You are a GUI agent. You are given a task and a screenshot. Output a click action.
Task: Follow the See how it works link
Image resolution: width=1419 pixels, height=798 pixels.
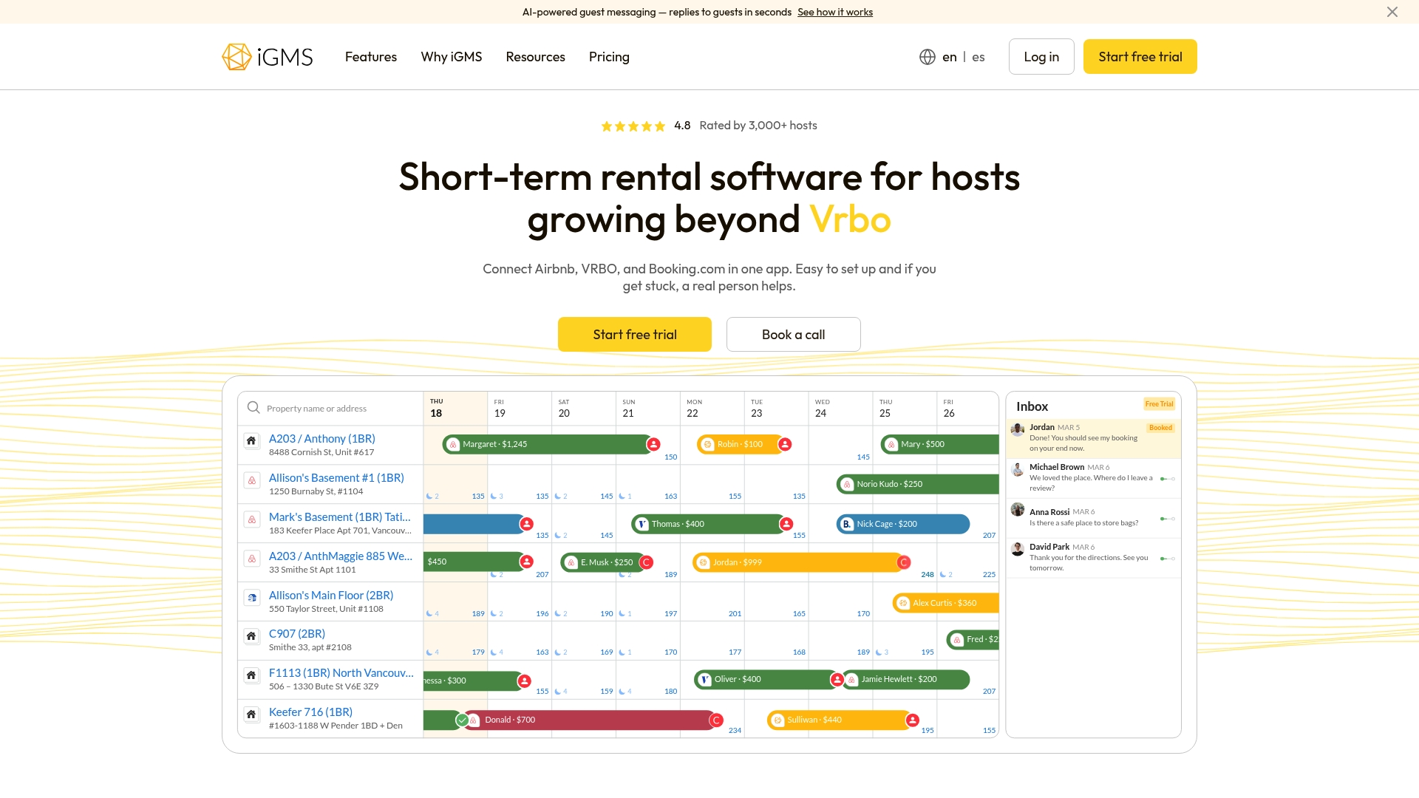pos(835,12)
